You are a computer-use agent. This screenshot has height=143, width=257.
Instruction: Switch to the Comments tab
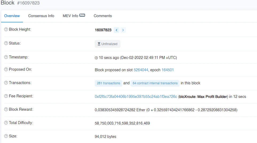(x=103, y=16)
